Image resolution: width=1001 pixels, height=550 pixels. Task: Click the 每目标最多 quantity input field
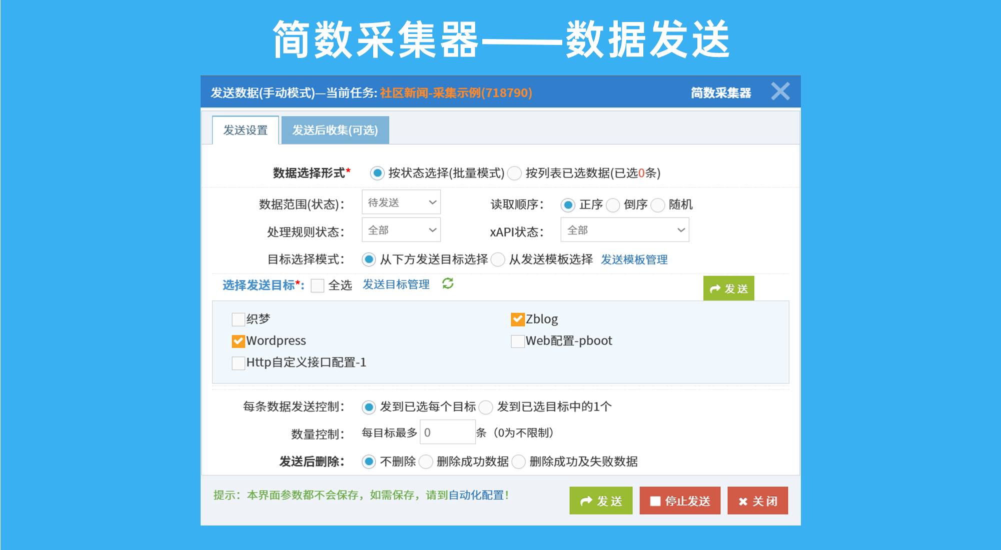coord(448,432)
